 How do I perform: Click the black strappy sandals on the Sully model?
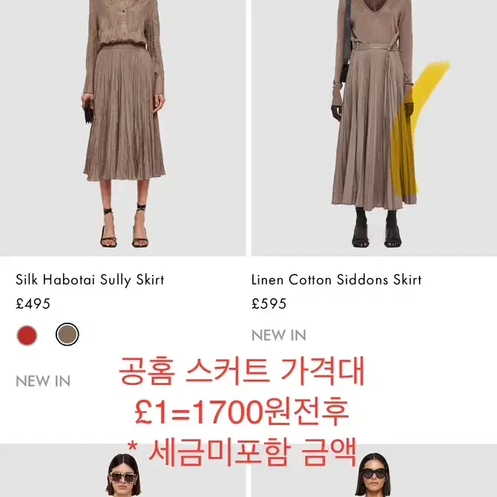click(x=125, y=226)
